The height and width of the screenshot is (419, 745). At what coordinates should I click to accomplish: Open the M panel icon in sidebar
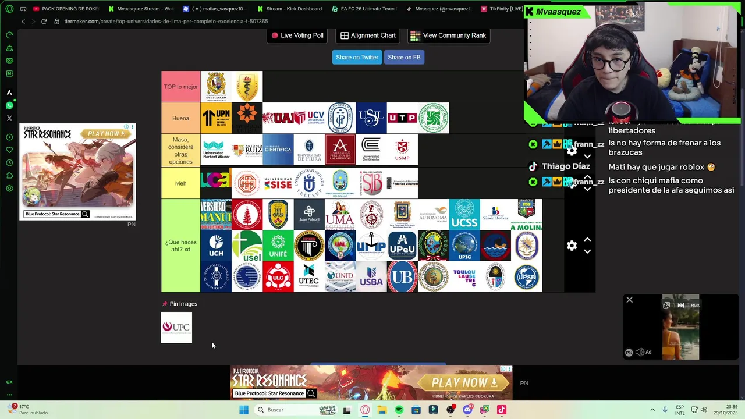pyautogui.click(x=9, y=73)
